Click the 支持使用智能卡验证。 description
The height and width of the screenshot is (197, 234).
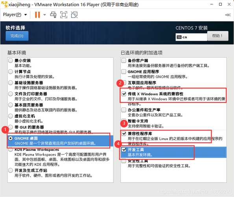[146, 126]
